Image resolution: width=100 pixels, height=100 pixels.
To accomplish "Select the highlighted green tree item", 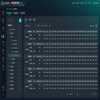I will point(14,55).
